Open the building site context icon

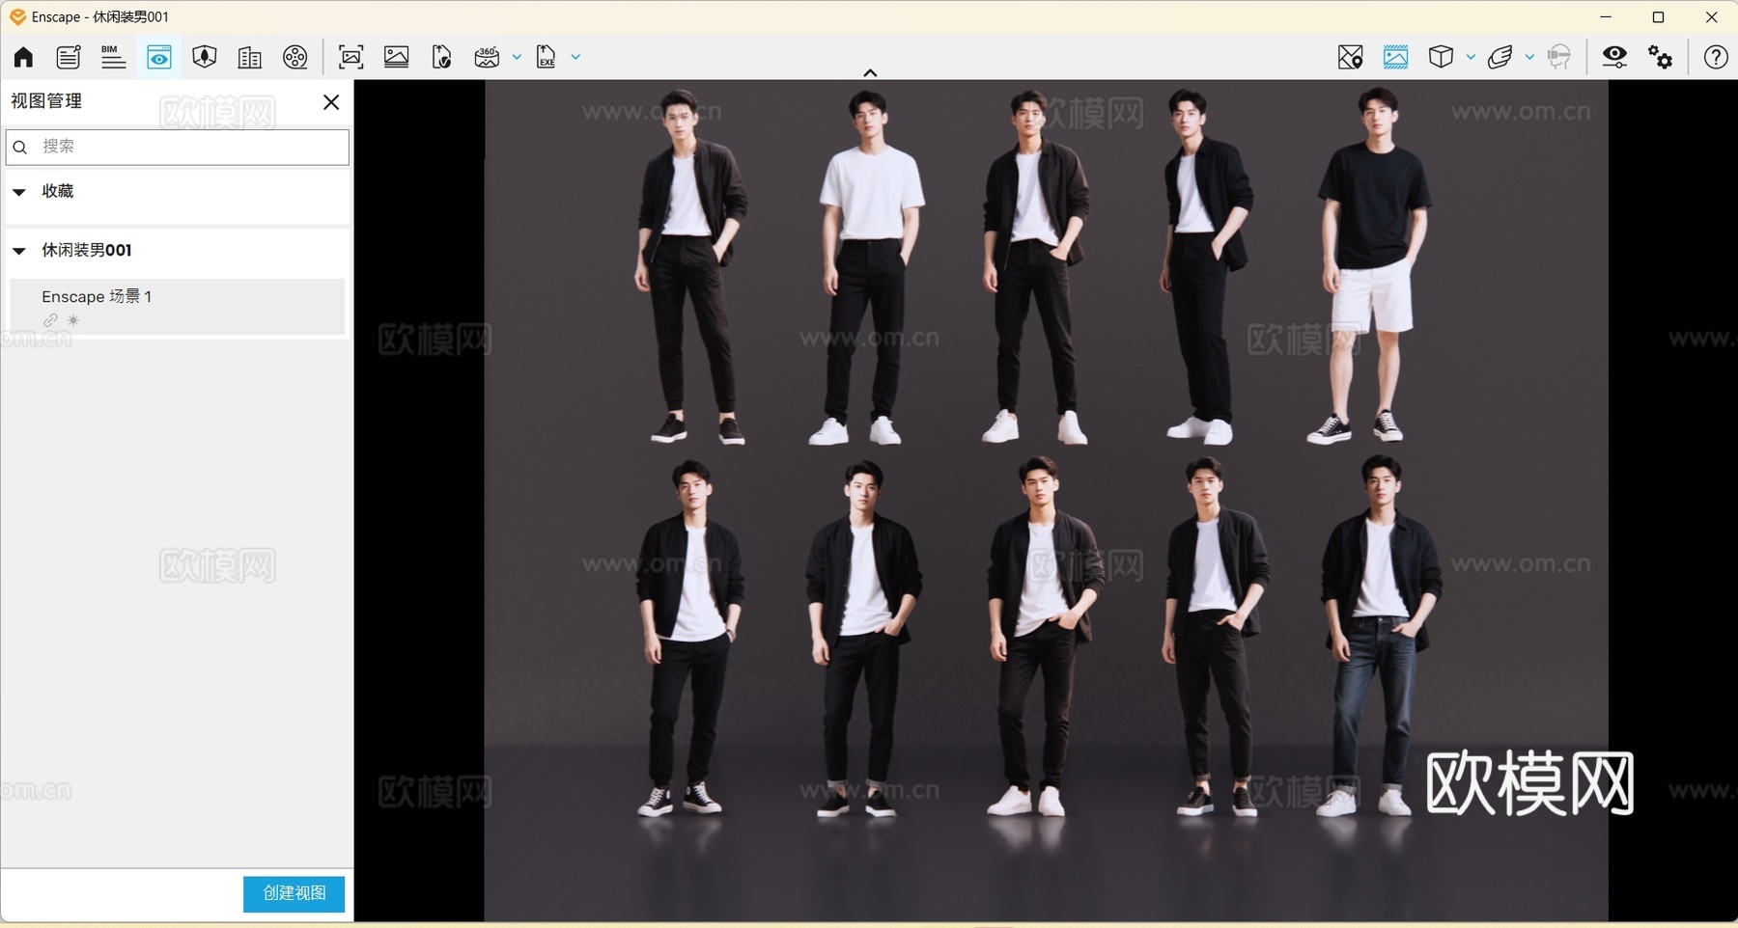[x=249, y=57]
